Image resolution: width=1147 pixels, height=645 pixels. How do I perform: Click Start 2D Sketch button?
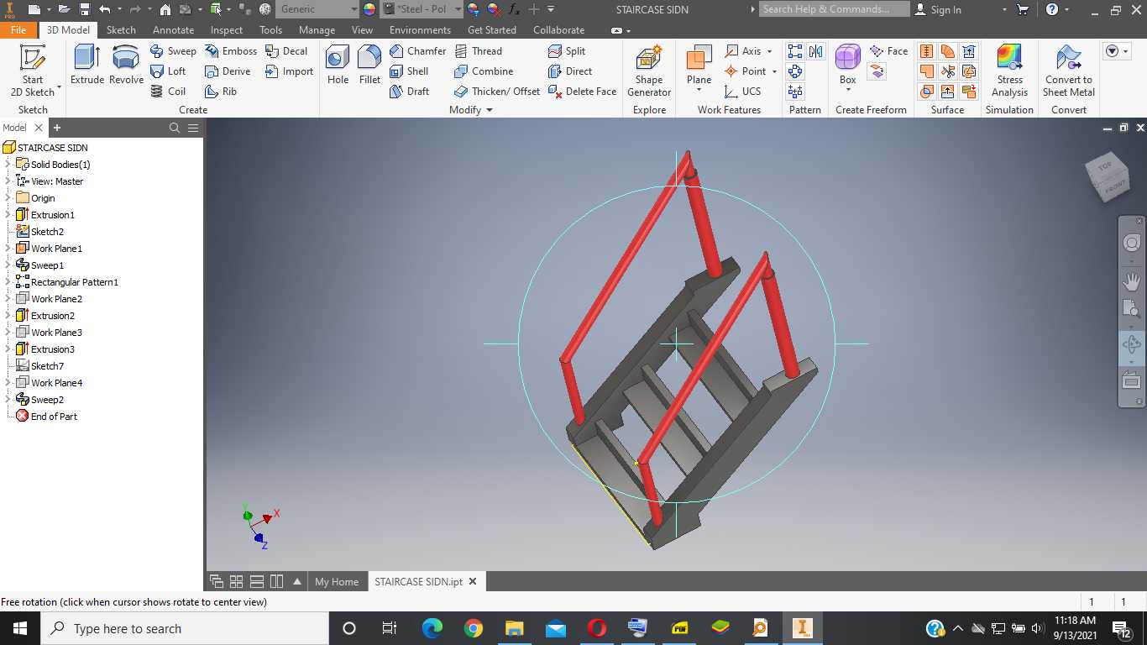coord(33,71)
